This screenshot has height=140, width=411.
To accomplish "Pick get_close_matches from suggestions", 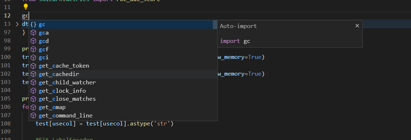I will click(123, 99).
